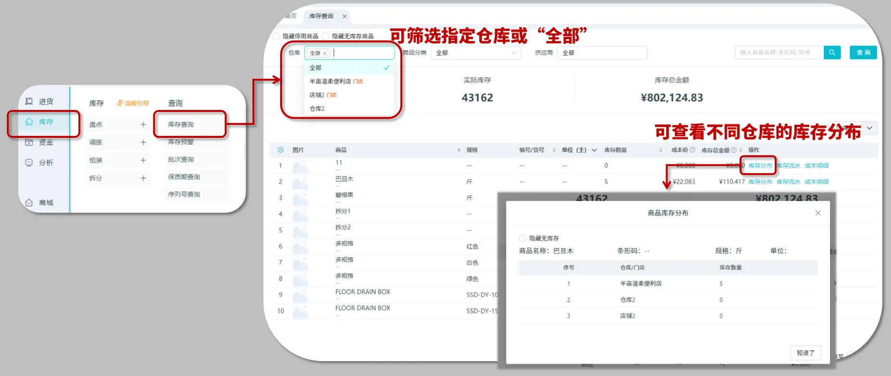Click 半亩温柔便利店 row in distribution dialog
Image resolution: width=891 pixels, height=376 pixels.
click(668, 284)
